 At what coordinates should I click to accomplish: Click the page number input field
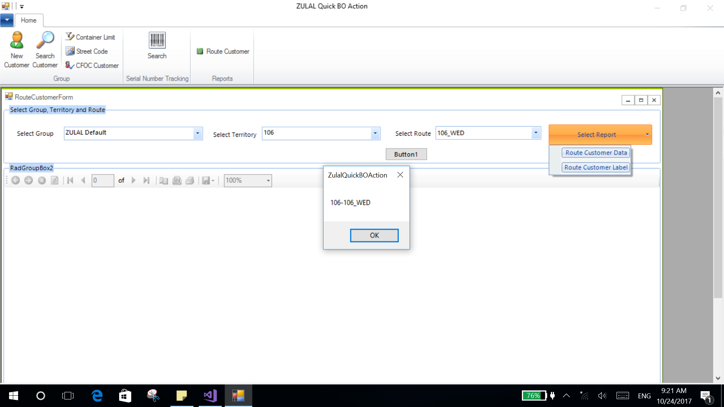(103, 181)
